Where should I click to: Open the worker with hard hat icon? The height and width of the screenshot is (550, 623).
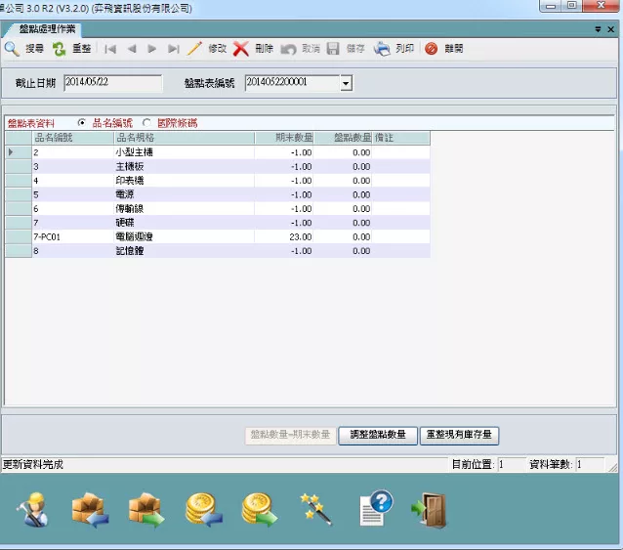click(x=32, y=509)
